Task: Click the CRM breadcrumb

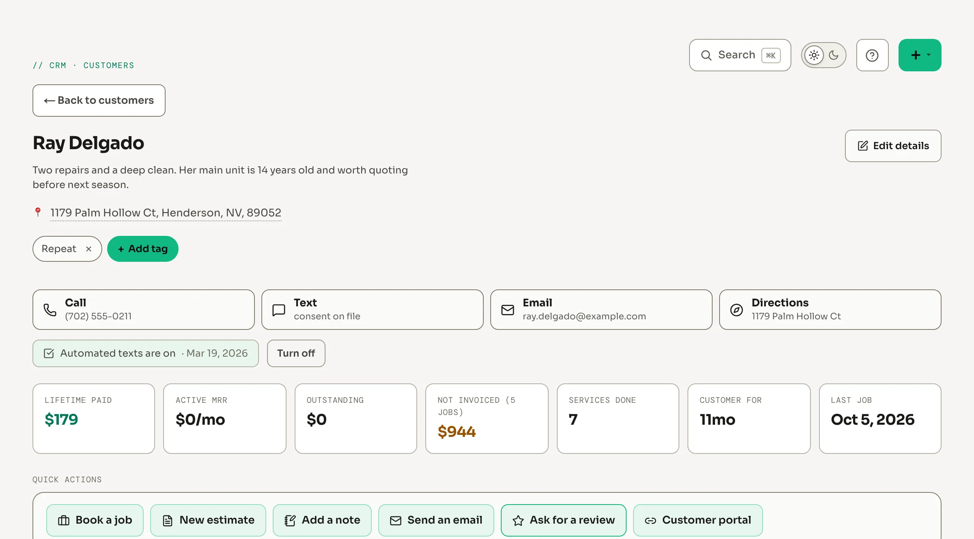Action: point(58,66)
